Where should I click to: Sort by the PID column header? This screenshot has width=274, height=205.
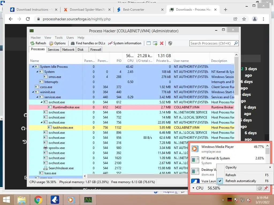(x=116, y=58)
